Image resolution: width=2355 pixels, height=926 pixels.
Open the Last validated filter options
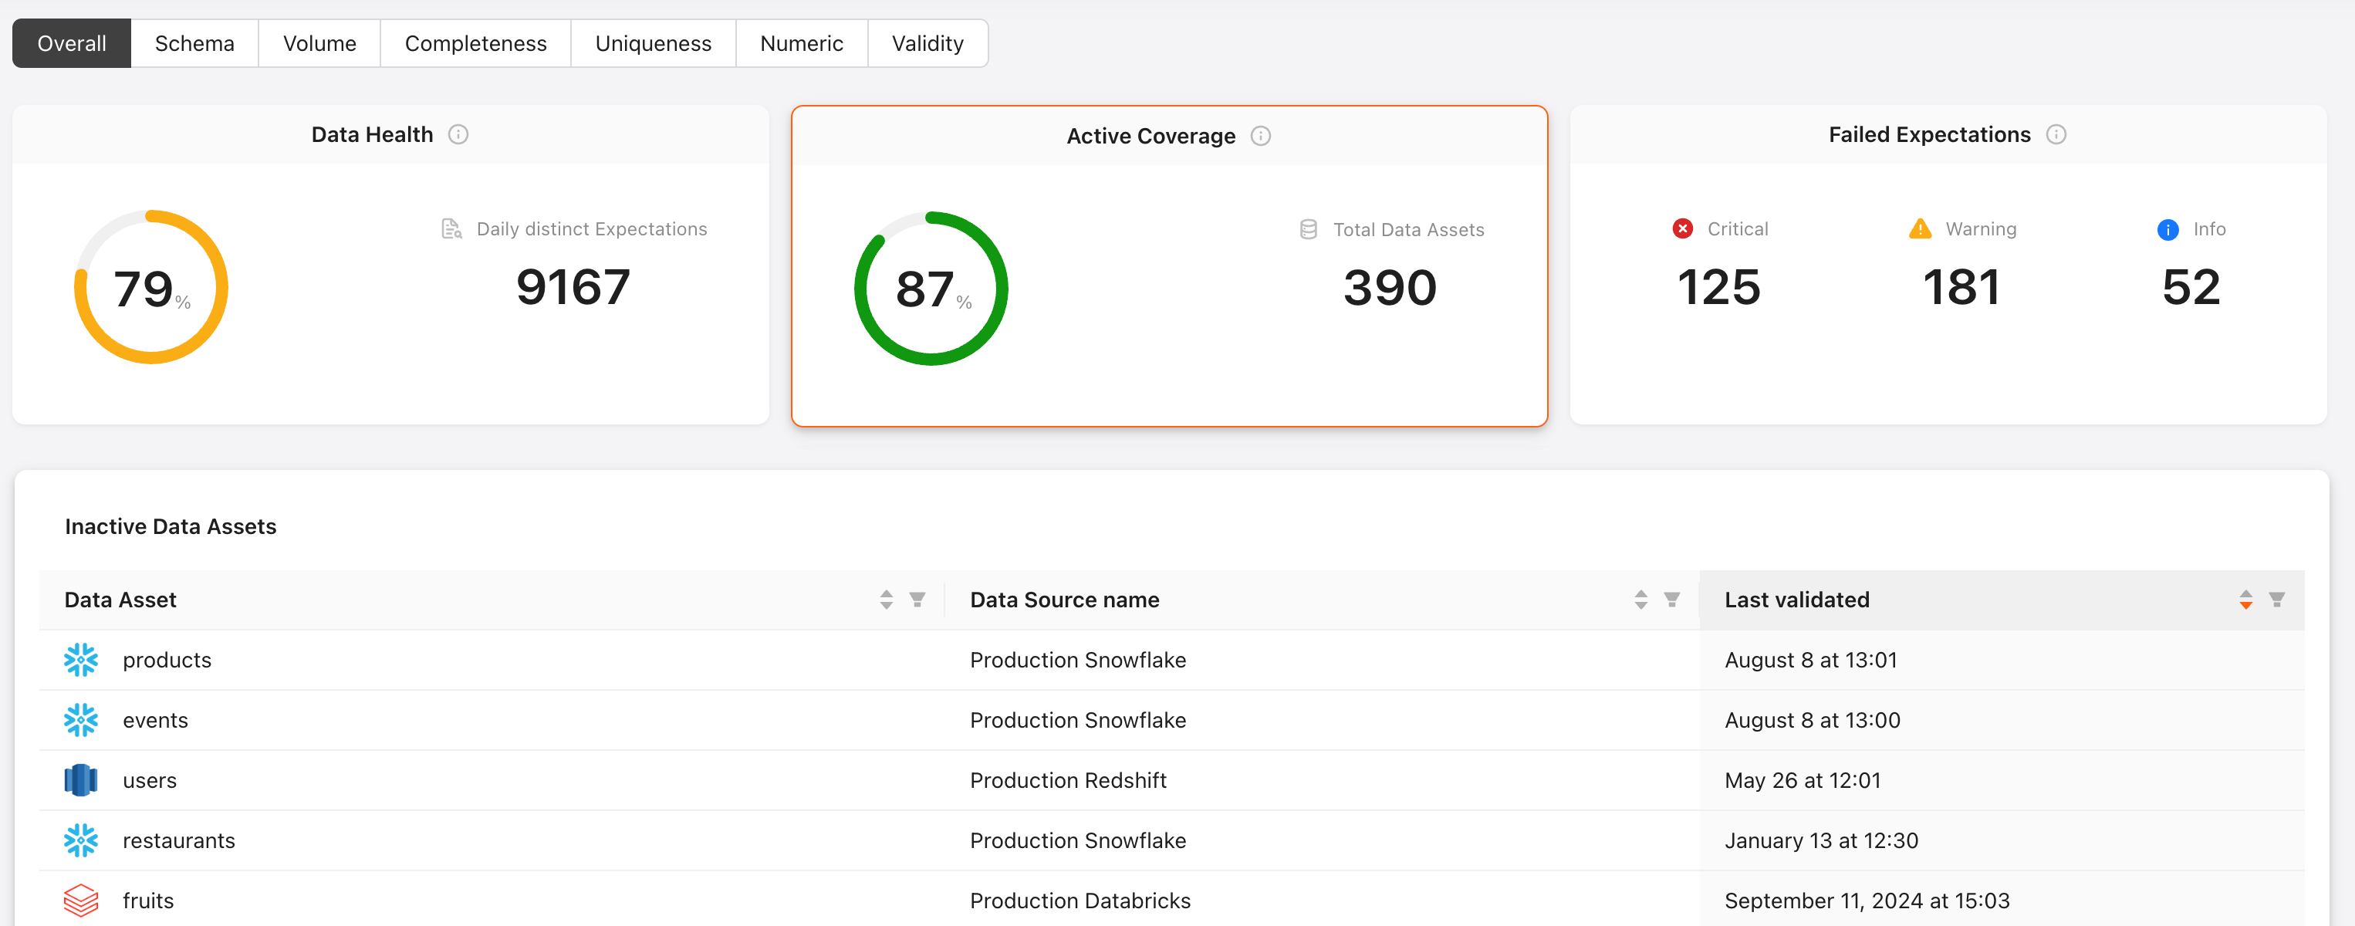(2276, 600)
